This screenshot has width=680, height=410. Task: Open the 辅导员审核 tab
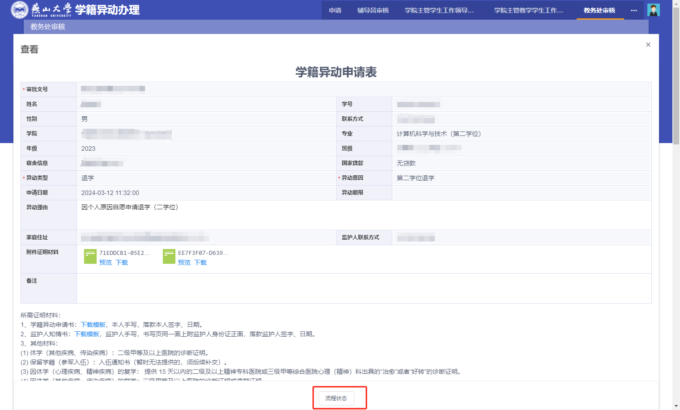pos(373,10)
